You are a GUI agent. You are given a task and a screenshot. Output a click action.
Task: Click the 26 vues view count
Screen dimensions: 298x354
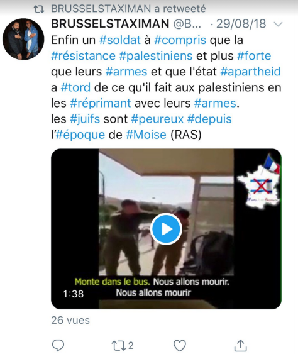pyautogui.click(x=70, y=320)
